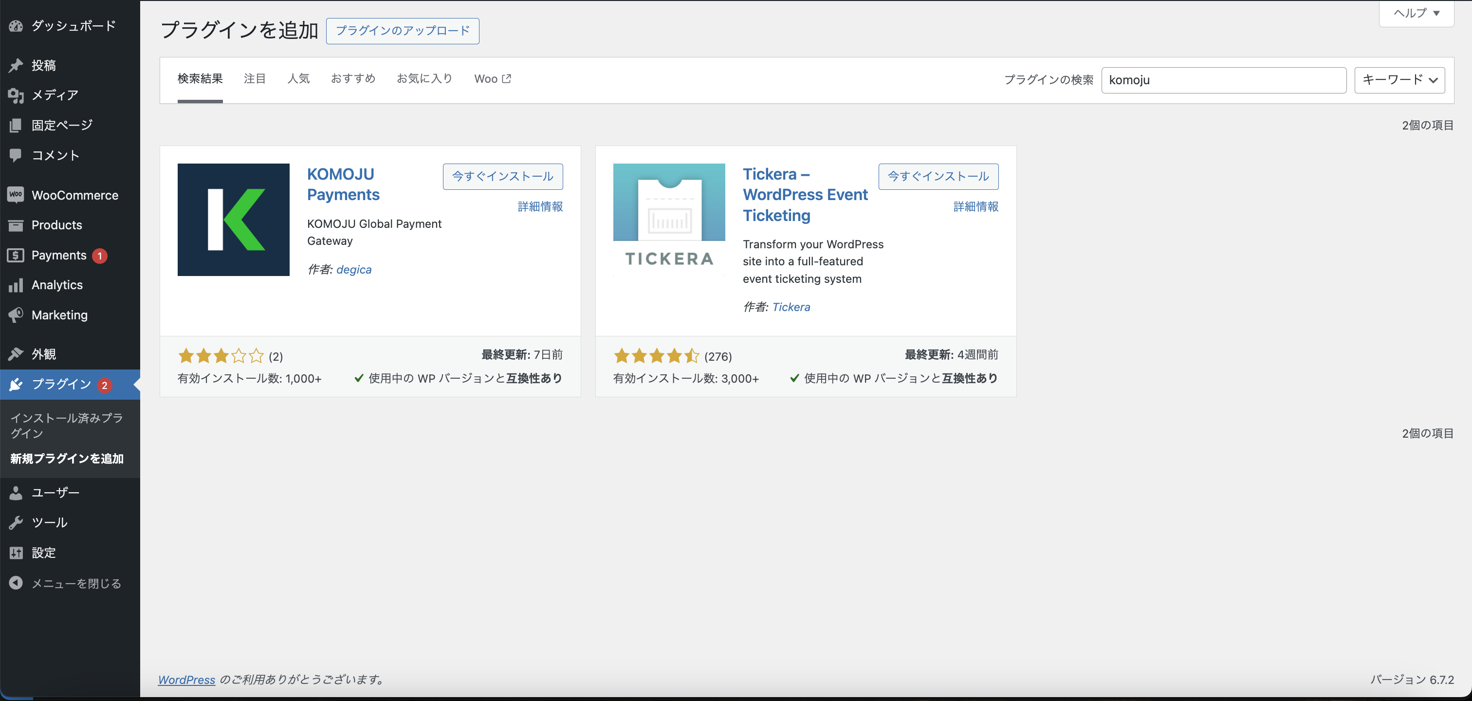Open the キーワード search type dropdown
The width and height of the screenshot is (1472, 701).
point(1399,80)
